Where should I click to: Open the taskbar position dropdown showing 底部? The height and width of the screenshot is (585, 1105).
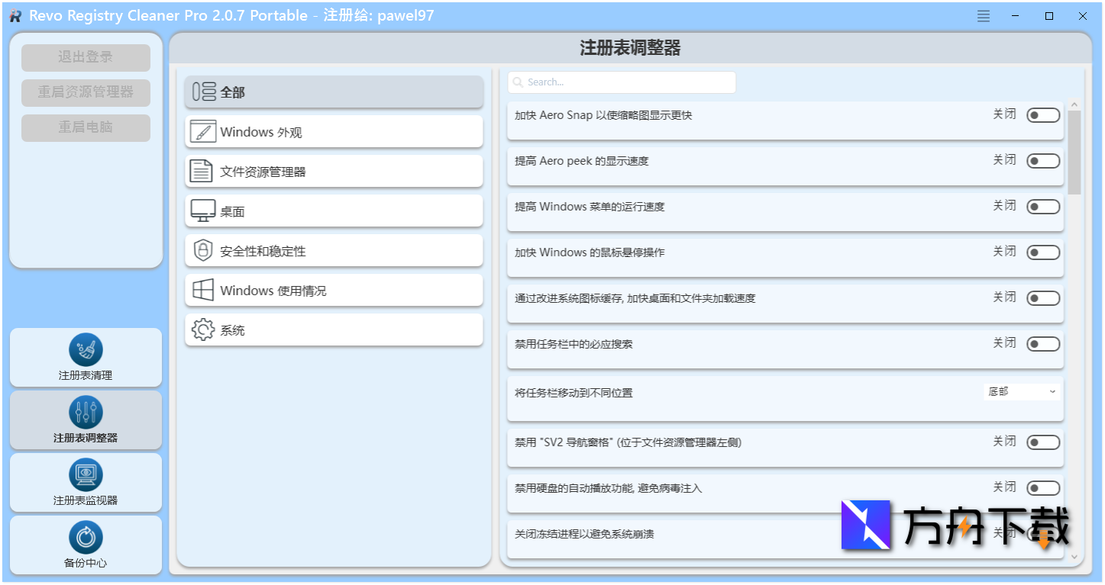[x=1021, y=391]
